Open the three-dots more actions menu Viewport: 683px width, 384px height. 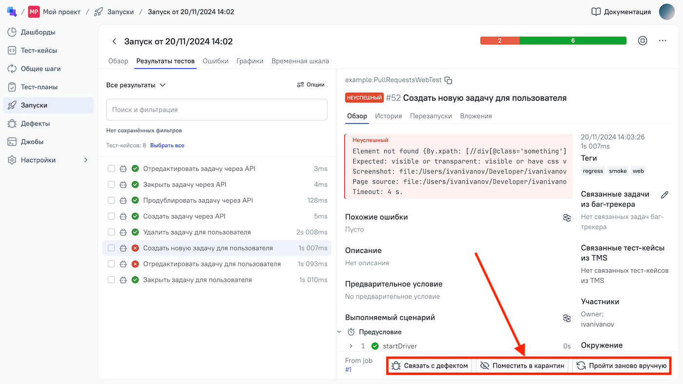pyautogui.click(x=662, y=41)
